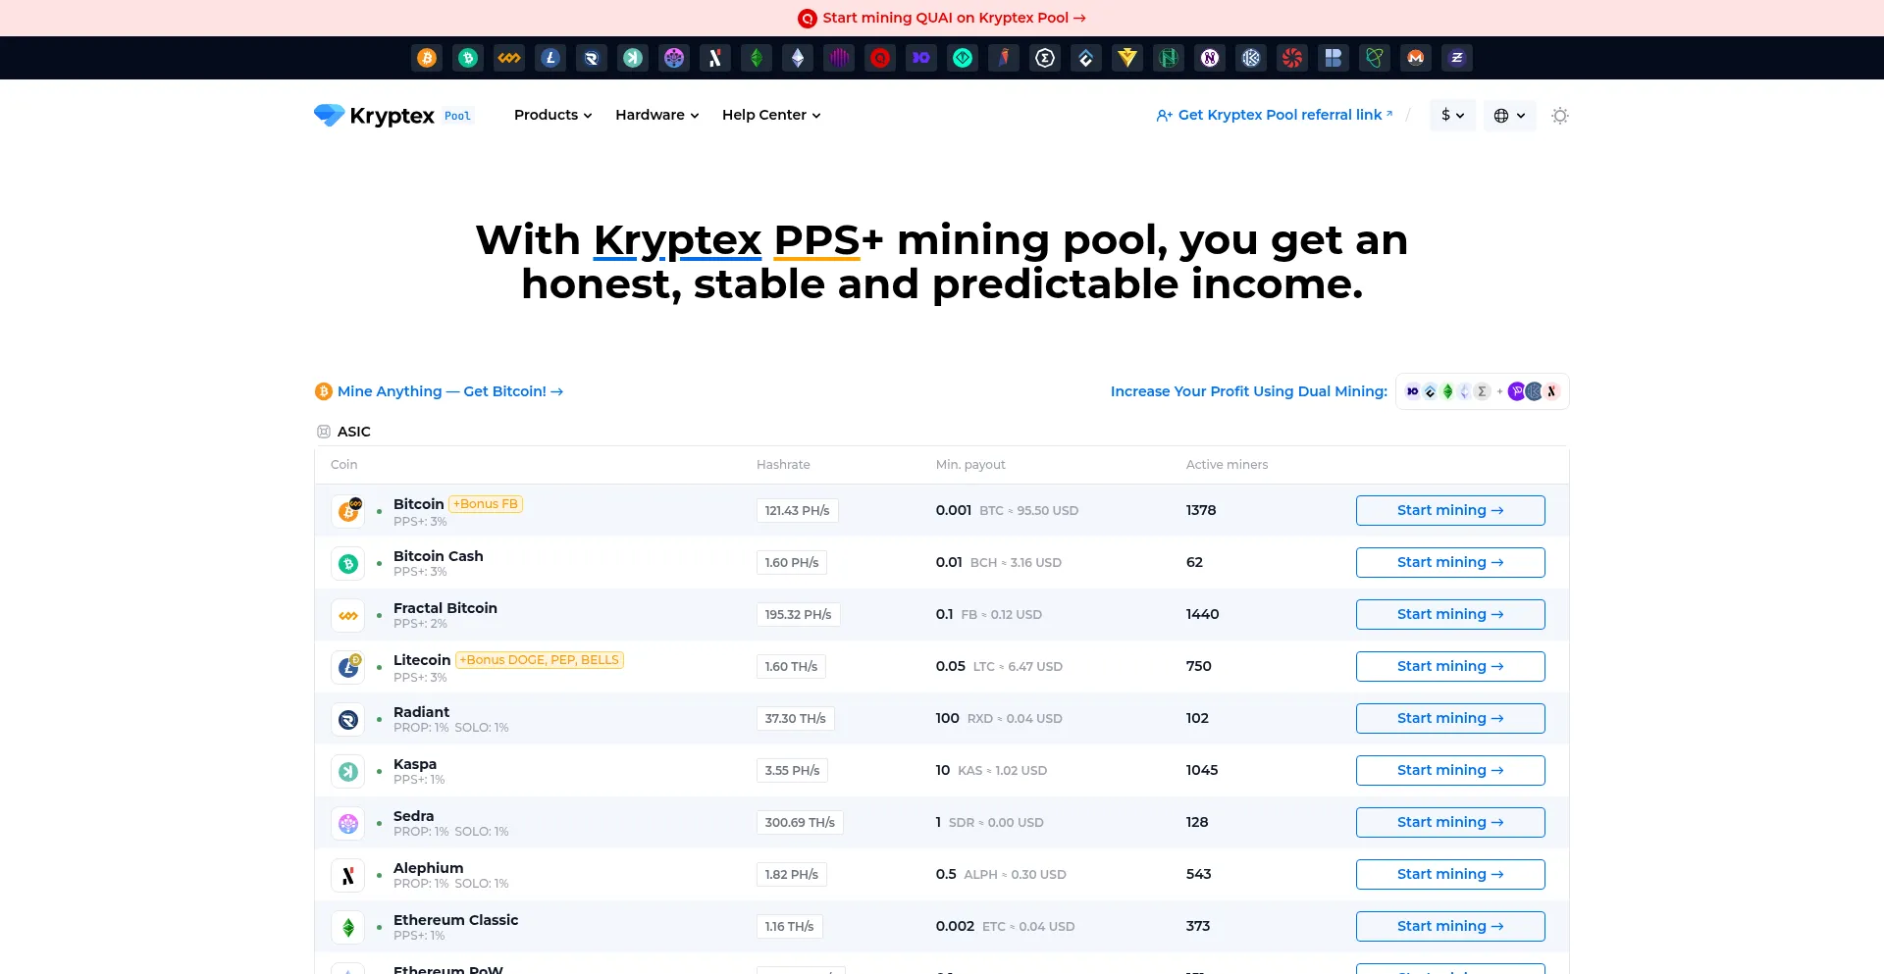Click Litecoin coin icon in ASIC table row
This screenshot has width=1884, height=974.
tap(348, 667)
